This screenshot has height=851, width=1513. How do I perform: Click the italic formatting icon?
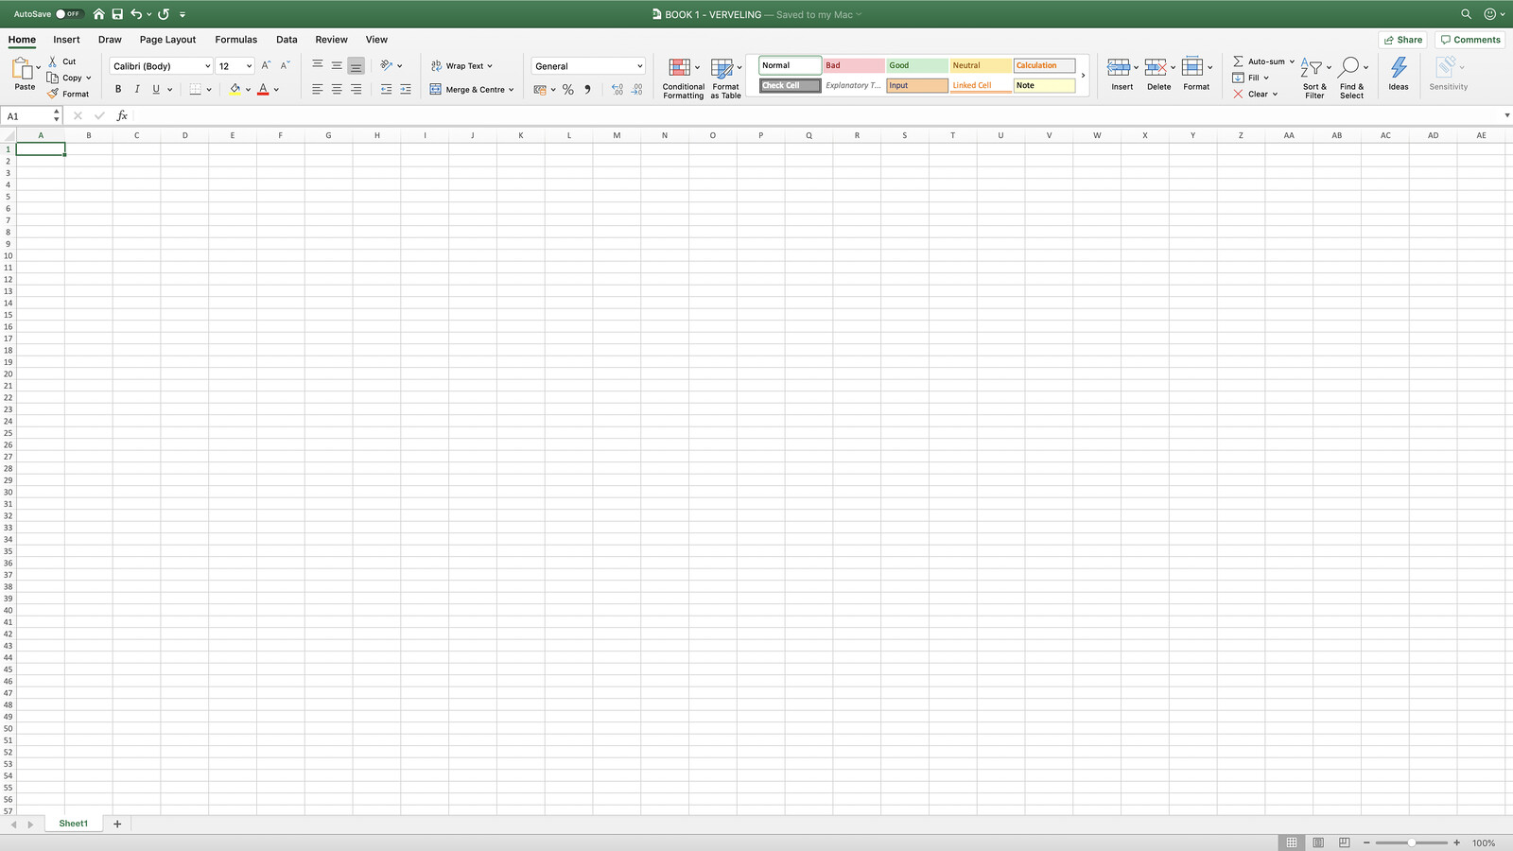coord(137,89)
